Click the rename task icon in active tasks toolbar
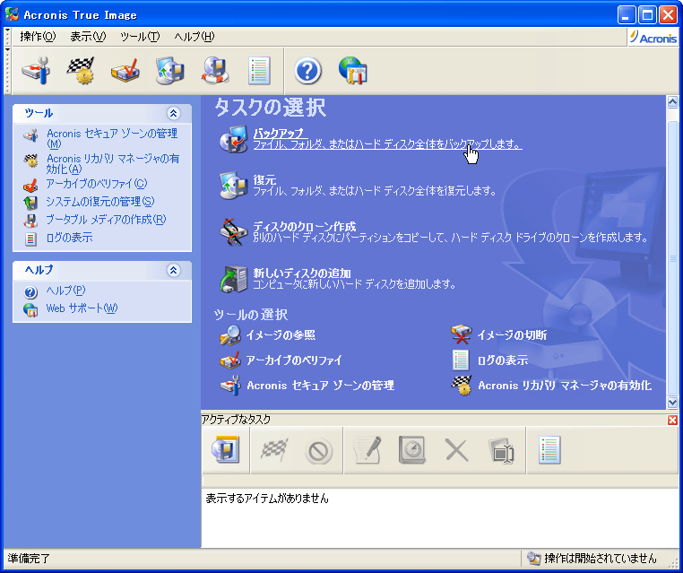This screenshot has height=573, width=683. pyautogui.click(x=501, y=450)
